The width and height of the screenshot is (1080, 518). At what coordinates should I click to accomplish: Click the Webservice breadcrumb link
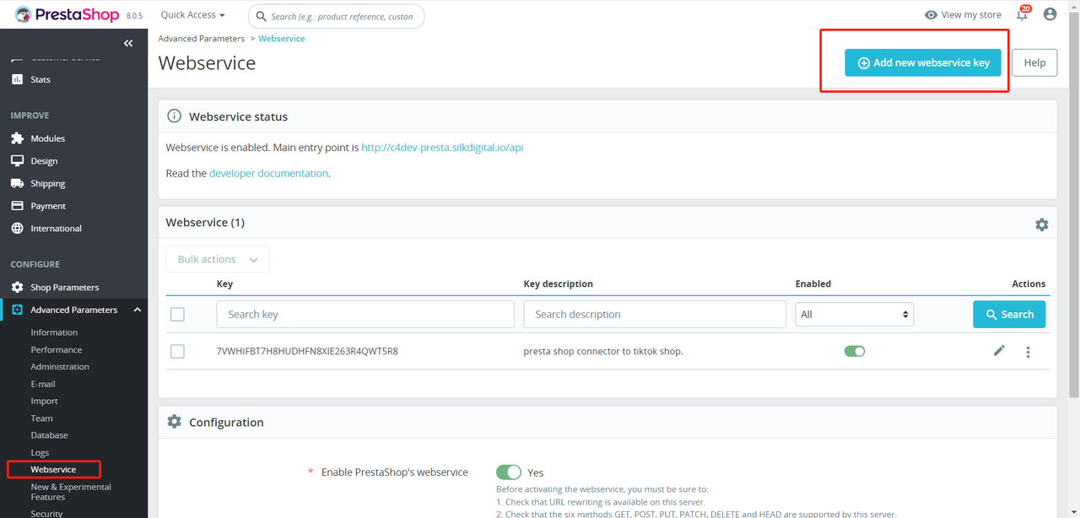(282, 39)
